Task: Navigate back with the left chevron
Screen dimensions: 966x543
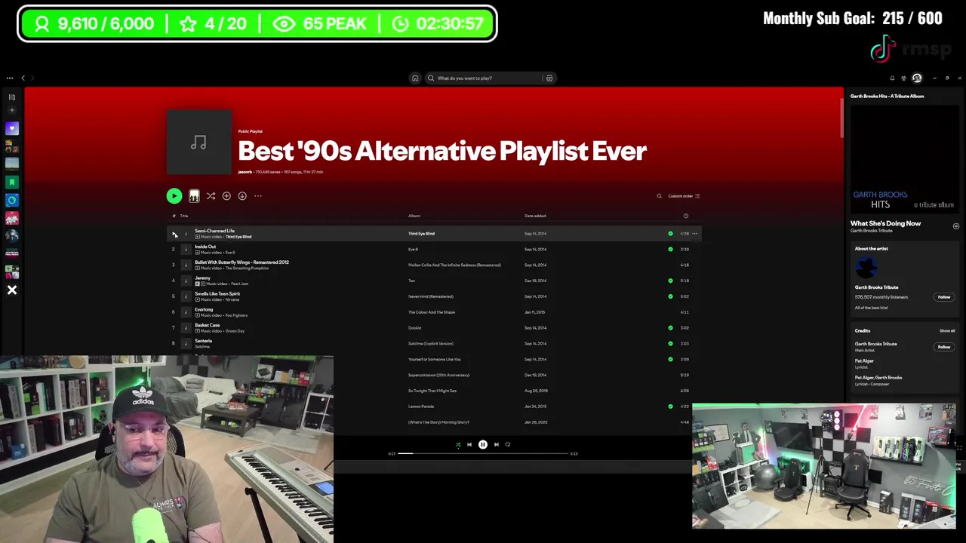Action: coord(23,78)
